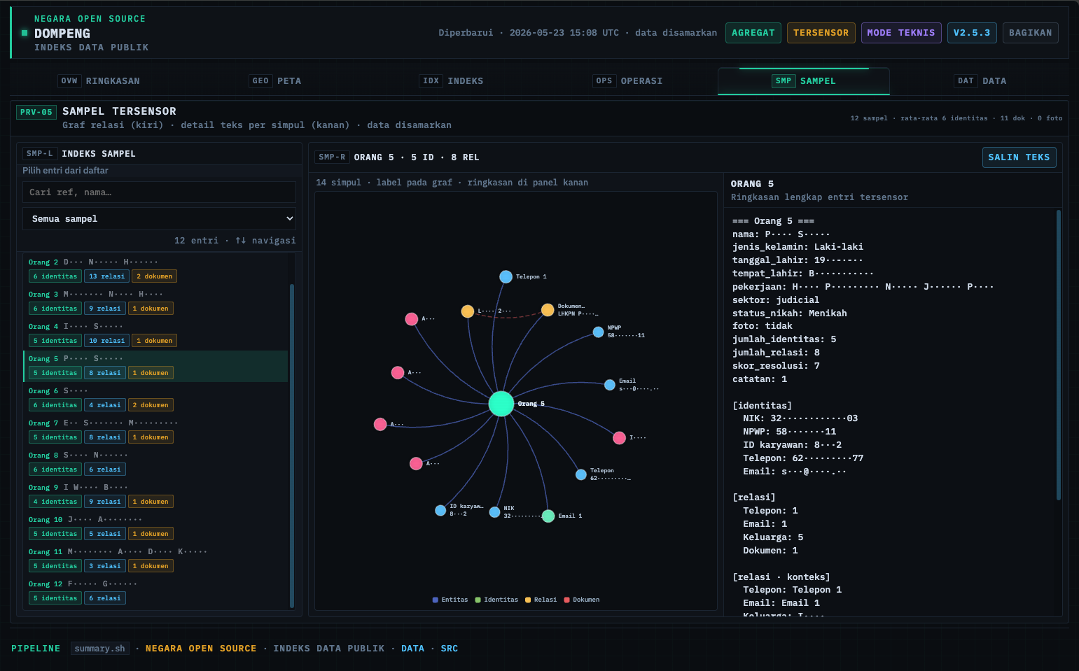Click the central Orang 5 graph node
This screenshot has width=1079, height=671.
tap(501, 404)
